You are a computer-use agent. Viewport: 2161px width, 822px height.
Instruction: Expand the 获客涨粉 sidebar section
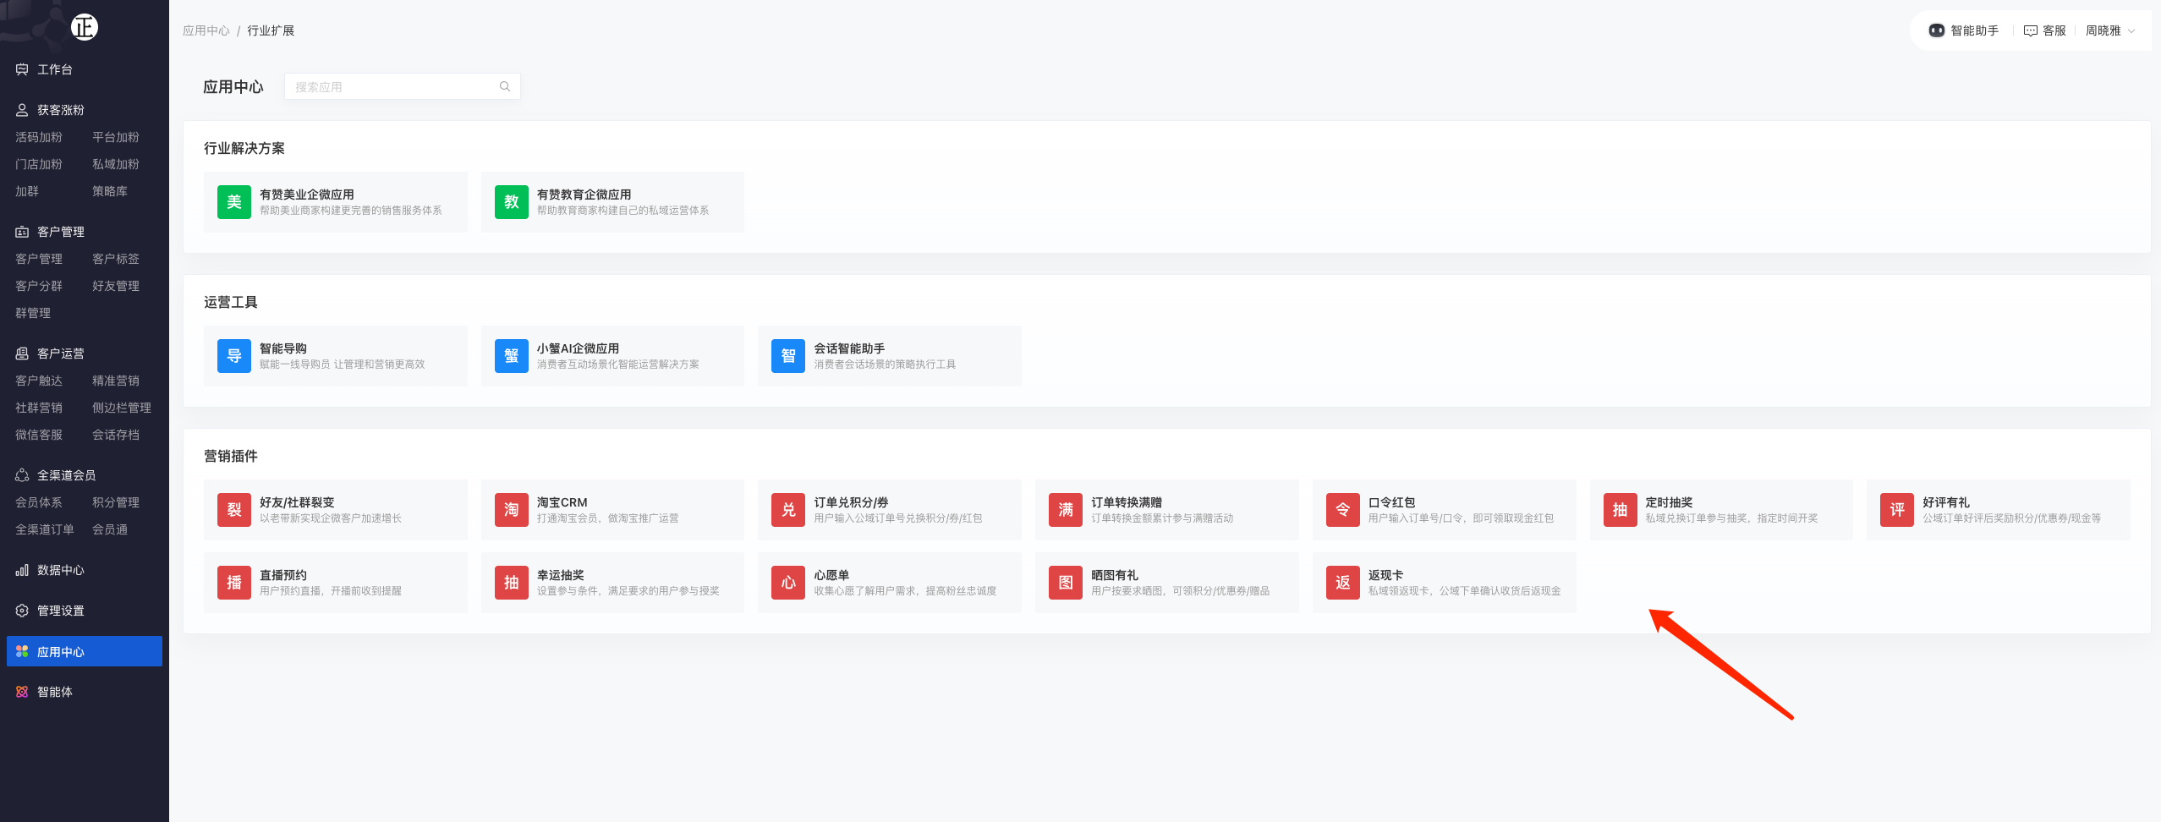click(x=60, y=110)
